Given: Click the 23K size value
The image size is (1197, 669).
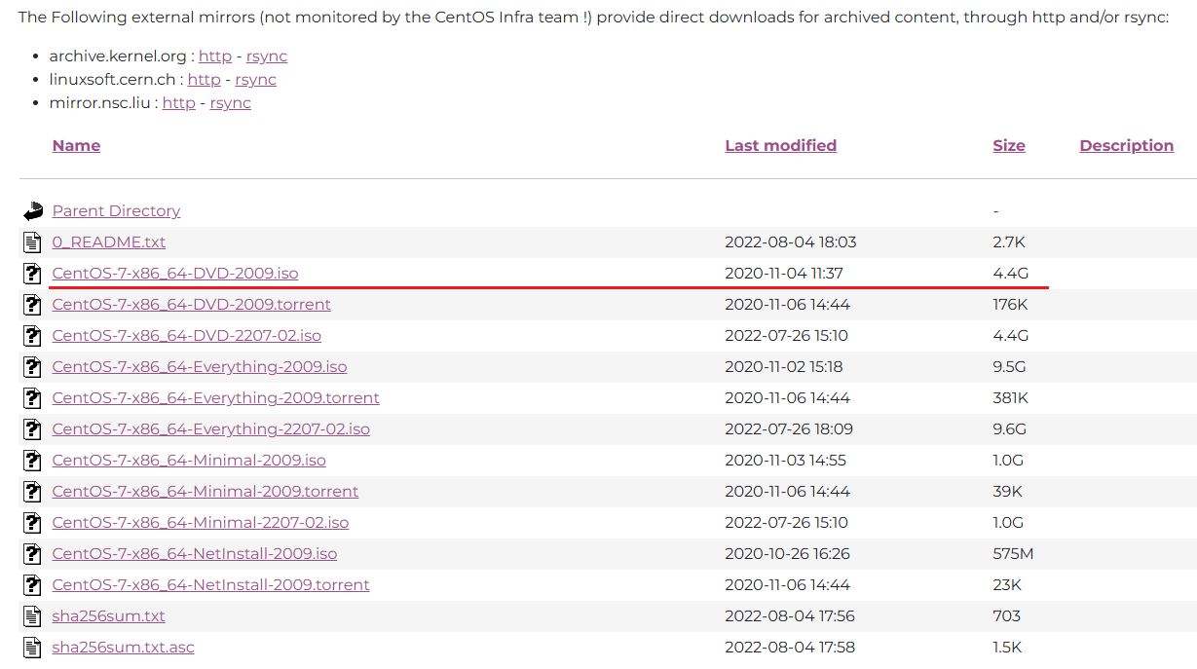Looking at the screenshot, I should (1007, 584).
